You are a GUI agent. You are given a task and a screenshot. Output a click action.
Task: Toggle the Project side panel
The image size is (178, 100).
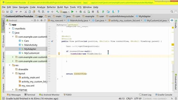point(3,26)
